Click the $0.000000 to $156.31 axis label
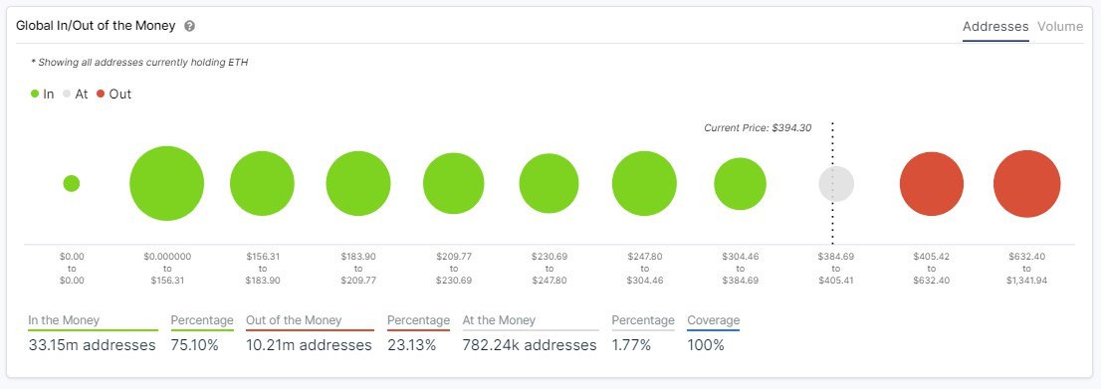1101x389 pixels. pyautogui.click(x=167, y=269)
